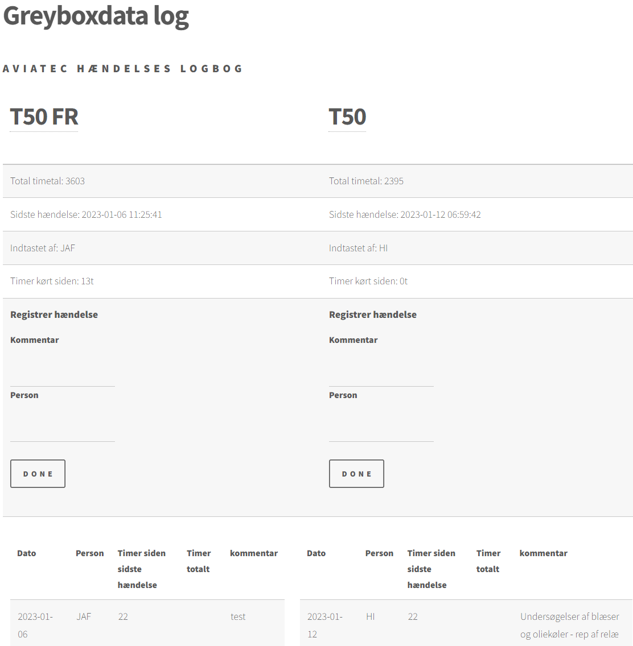This screenshot has width=633, height=646.
Task: Click the Dato header in the T50 table
Action: 316,553
